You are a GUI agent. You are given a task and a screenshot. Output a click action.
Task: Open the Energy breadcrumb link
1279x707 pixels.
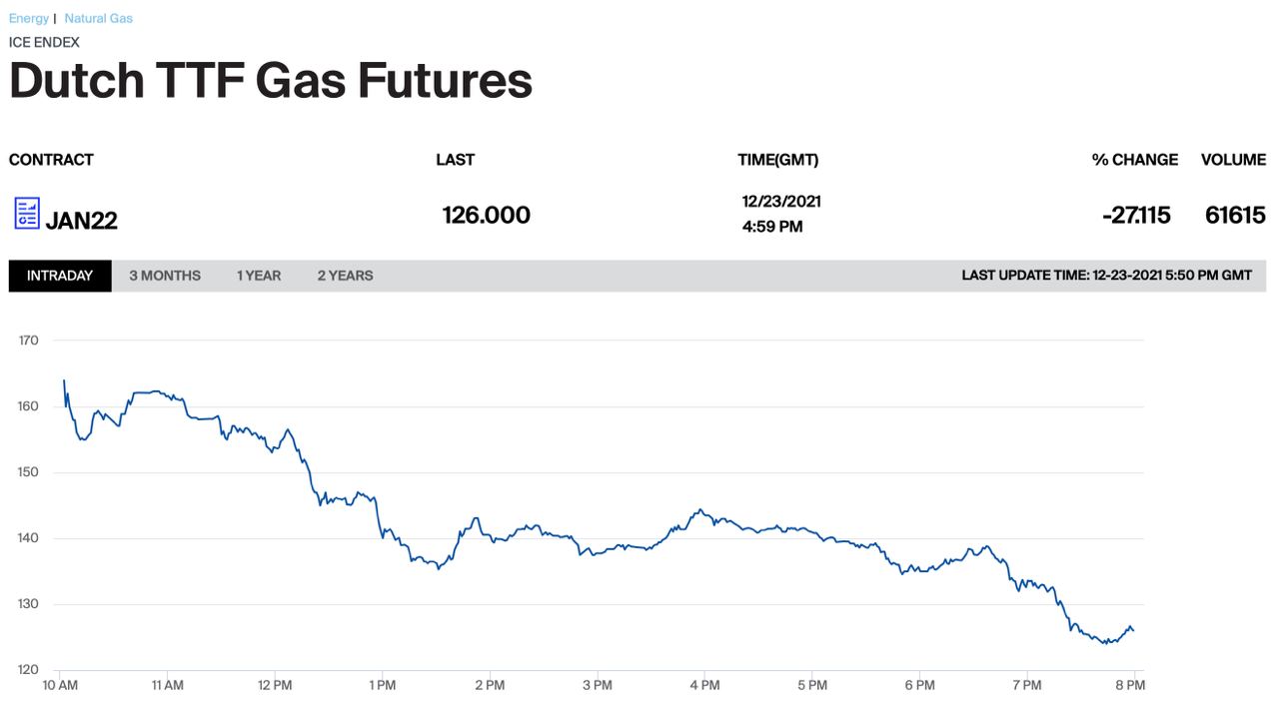(x=28, y=18)
